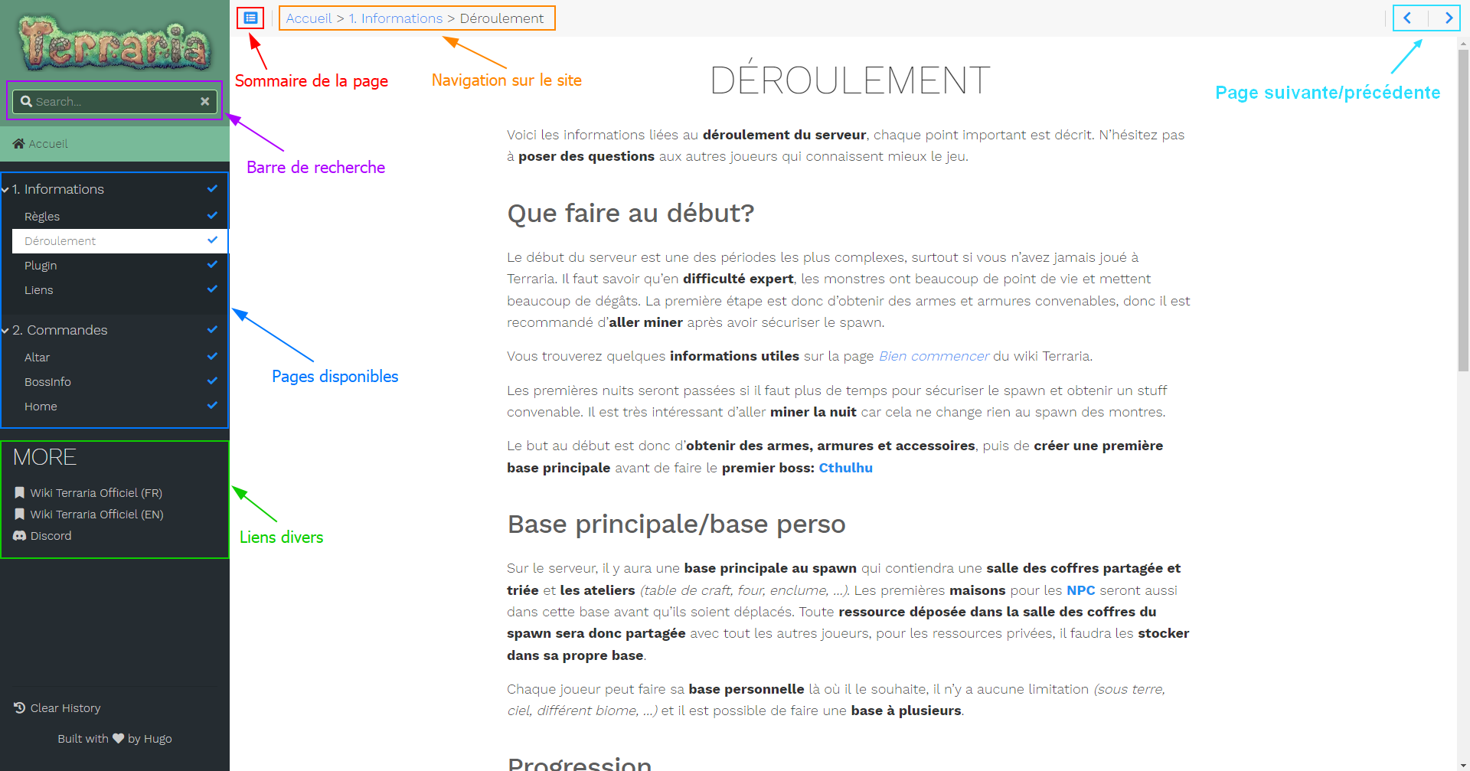This screenshot has width=1470, height=771.
Task: Open the Bien commencer wiki link
Action: (933, 356)
